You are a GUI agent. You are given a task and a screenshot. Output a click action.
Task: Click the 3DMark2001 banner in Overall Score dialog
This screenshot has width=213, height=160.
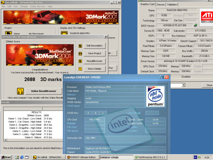coord(40,55)
